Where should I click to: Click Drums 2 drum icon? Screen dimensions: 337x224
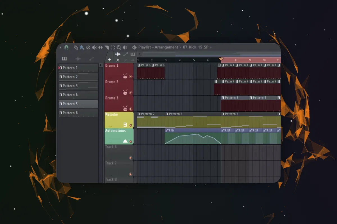pos(125,92)
